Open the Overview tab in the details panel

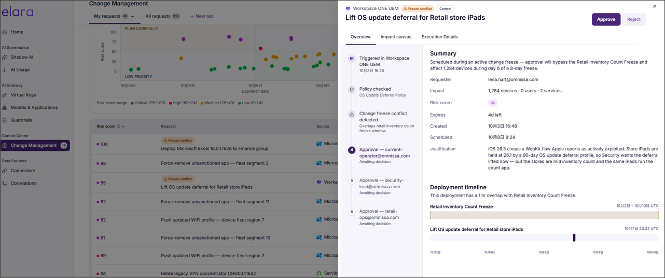click(361, 37)
